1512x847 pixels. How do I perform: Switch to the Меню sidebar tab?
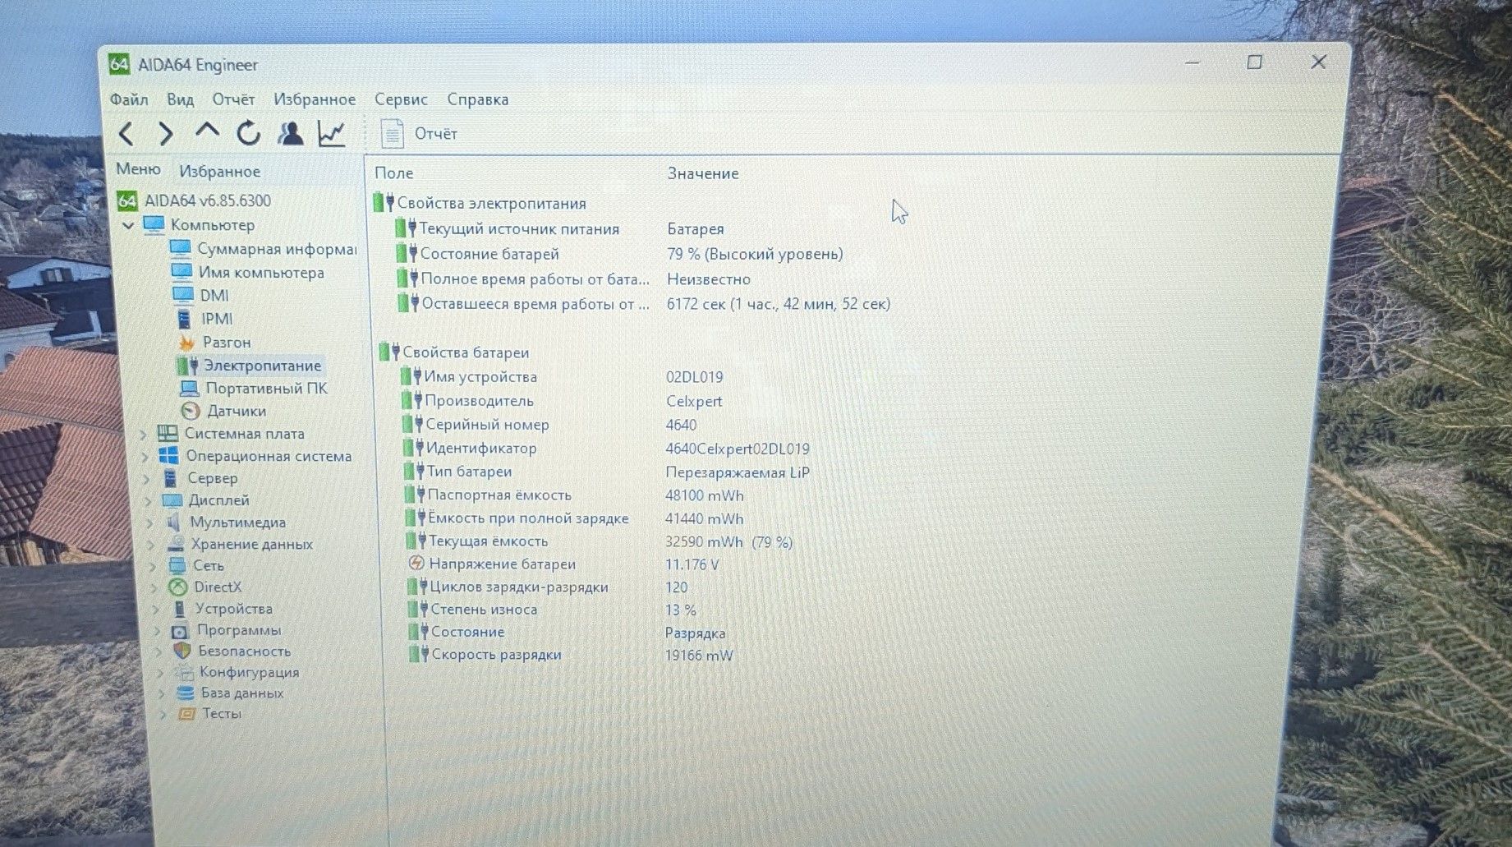coord(138,168)
